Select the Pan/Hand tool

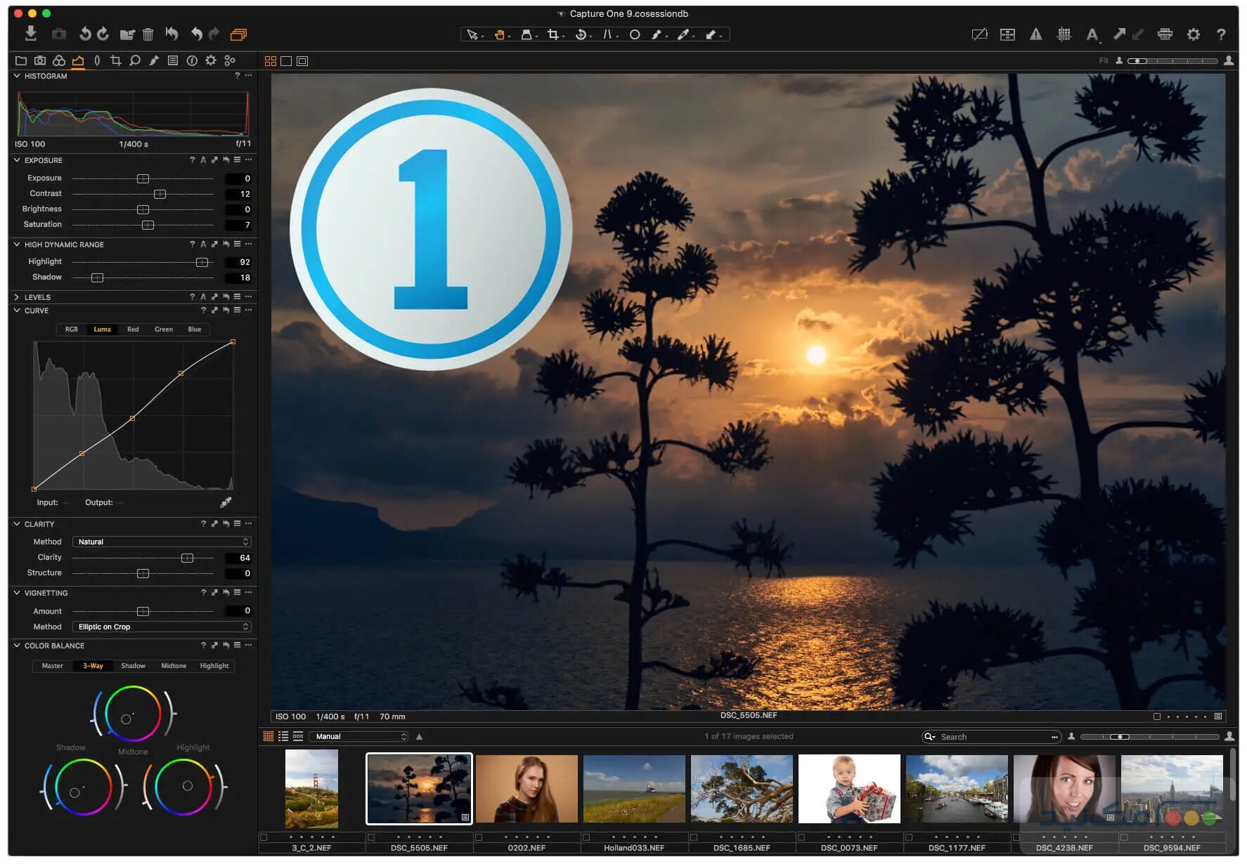click(x=500, y=33)
